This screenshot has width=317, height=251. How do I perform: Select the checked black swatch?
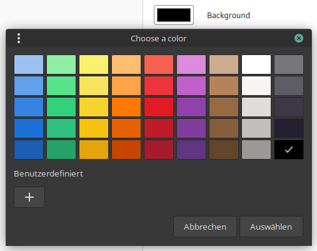tap(289, 150)
